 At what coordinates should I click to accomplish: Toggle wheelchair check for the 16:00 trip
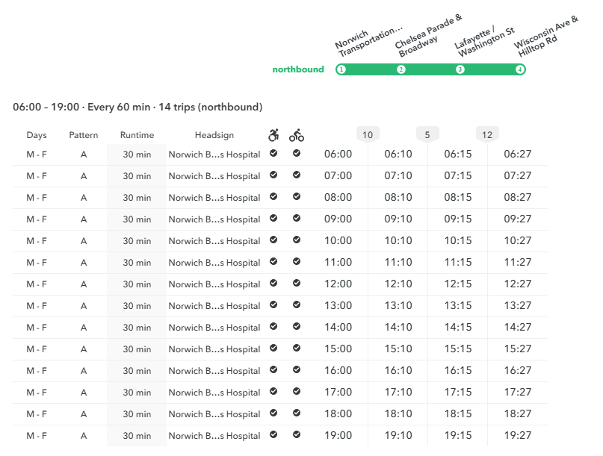273,369
